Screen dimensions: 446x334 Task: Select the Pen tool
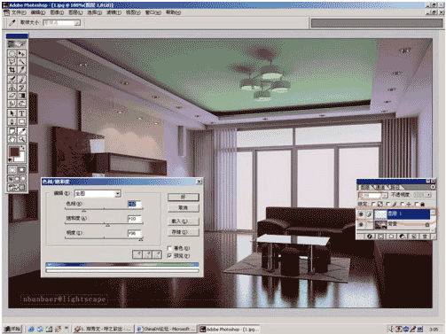[12, 121]
